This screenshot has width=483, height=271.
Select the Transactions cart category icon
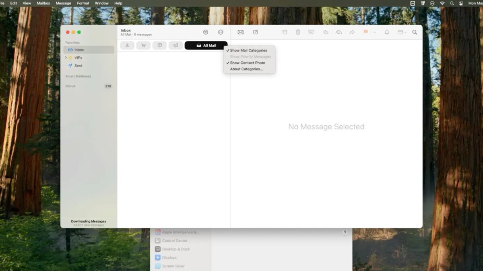(x=143, y=45)
